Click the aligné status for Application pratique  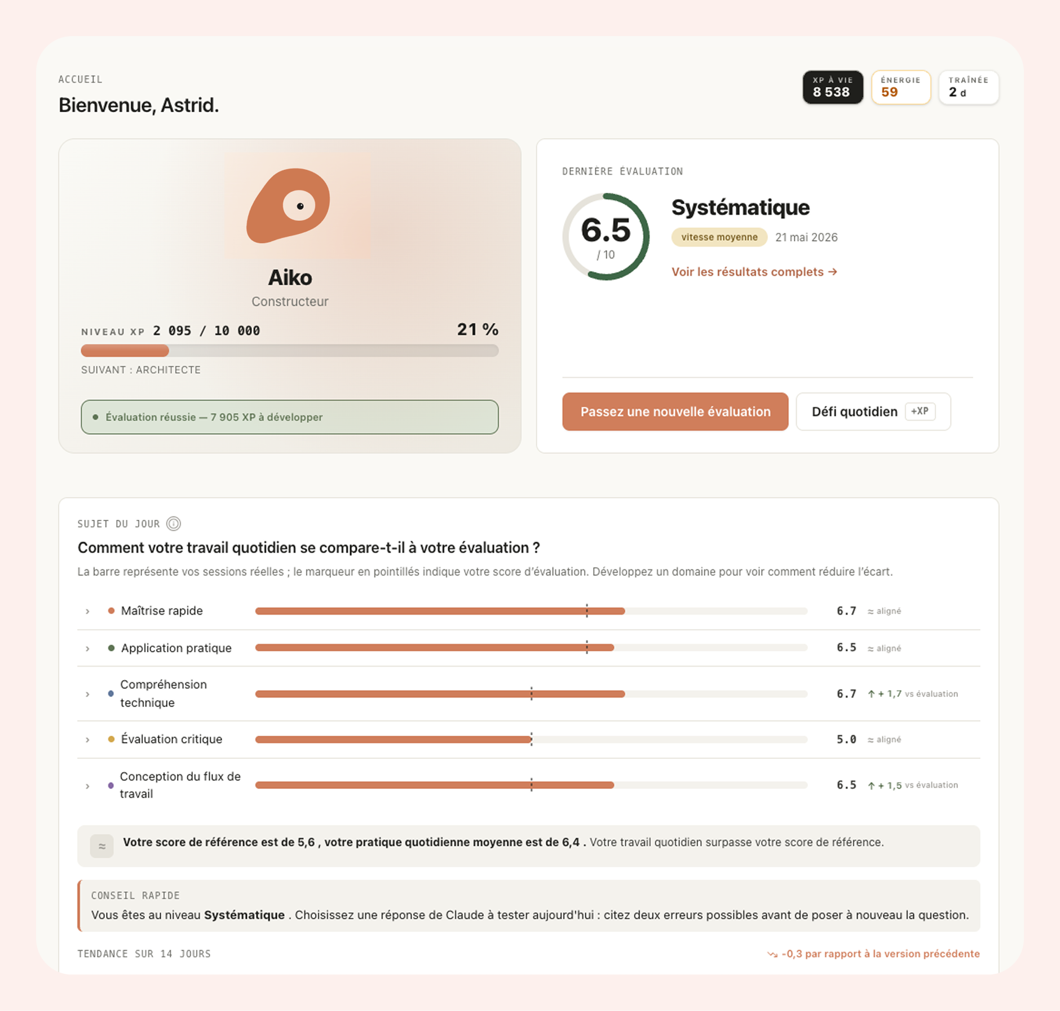[884, 648]
